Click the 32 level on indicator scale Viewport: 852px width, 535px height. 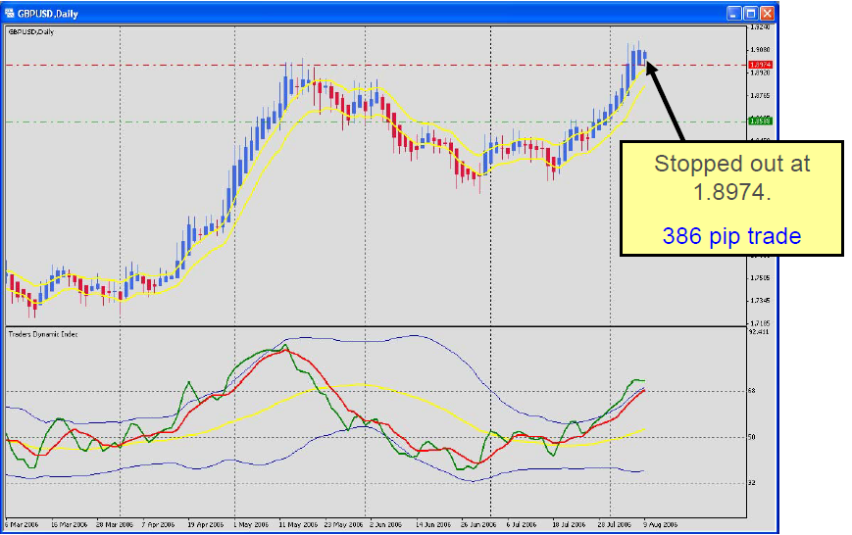[x=752, y=482]
